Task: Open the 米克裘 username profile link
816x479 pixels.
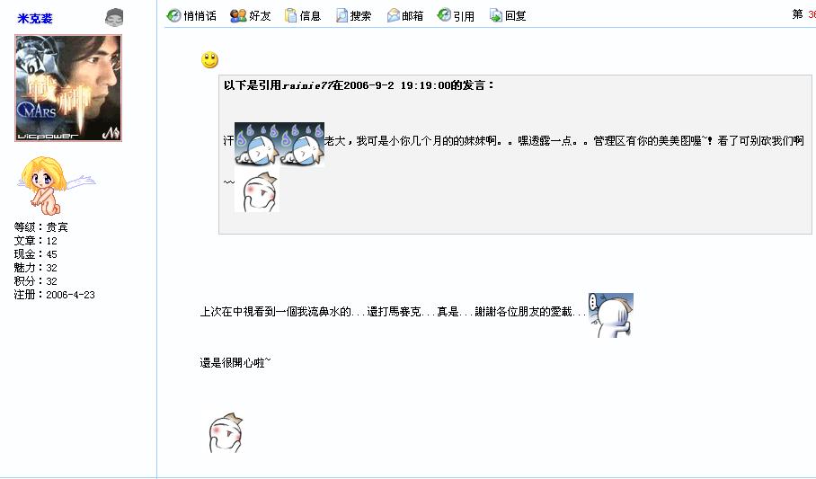Action: coord(35,18)
